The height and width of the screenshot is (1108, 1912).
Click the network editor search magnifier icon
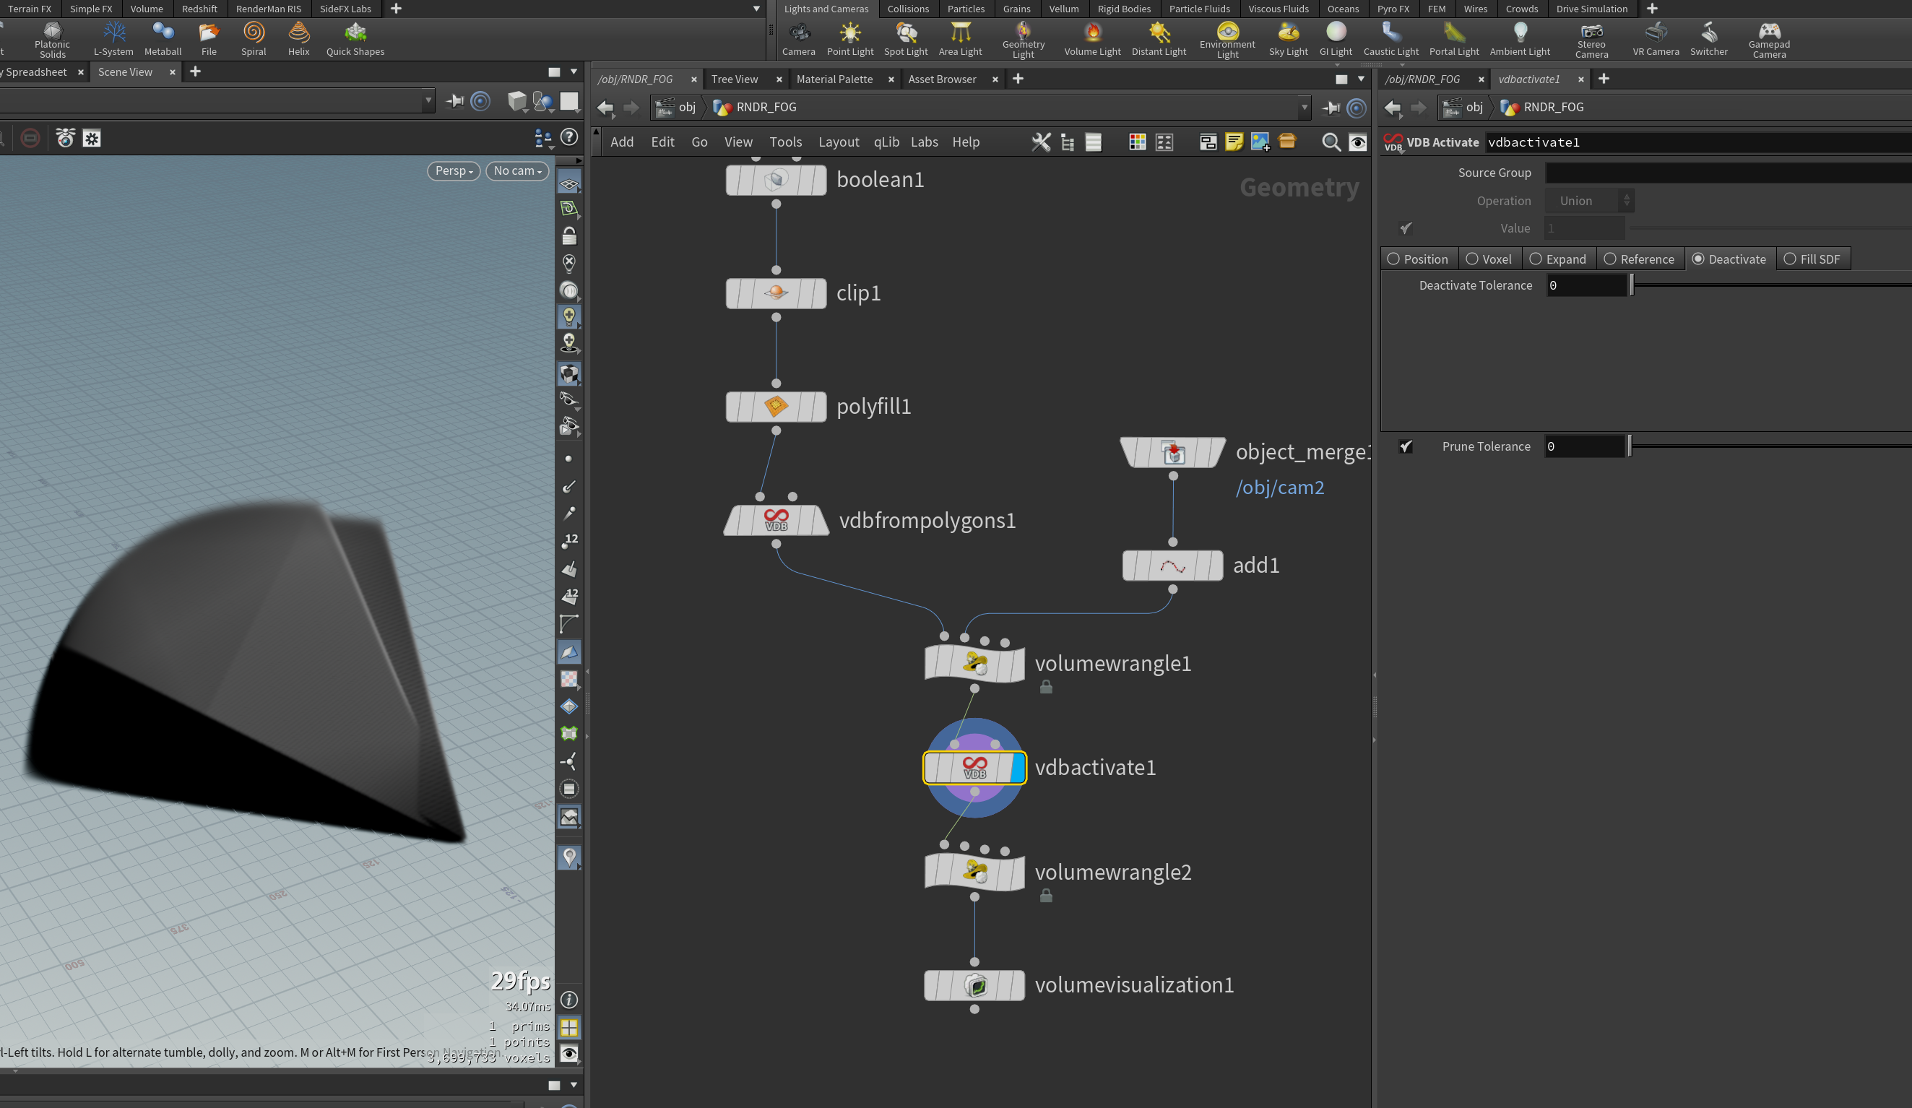pyautogui.click(x=1330, y=142)
